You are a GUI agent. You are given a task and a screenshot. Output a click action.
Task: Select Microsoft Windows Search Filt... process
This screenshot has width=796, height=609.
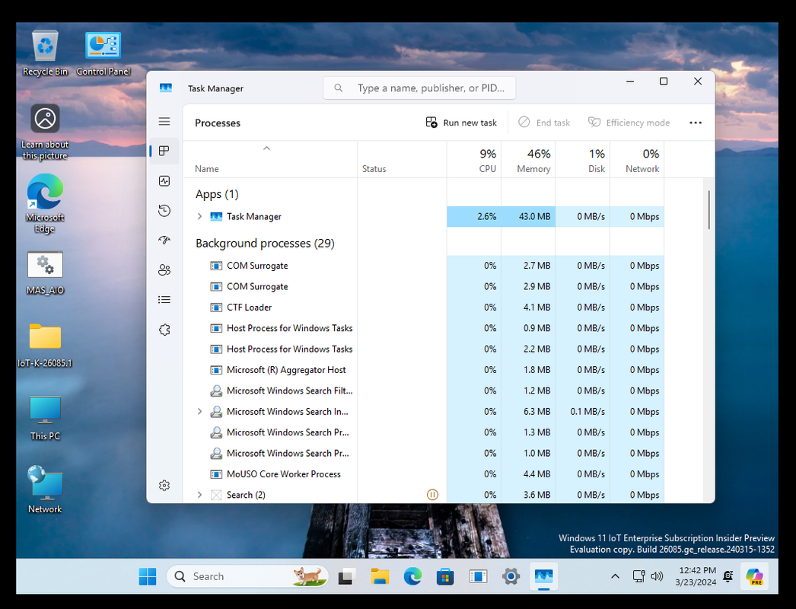[x=423, y=391]
